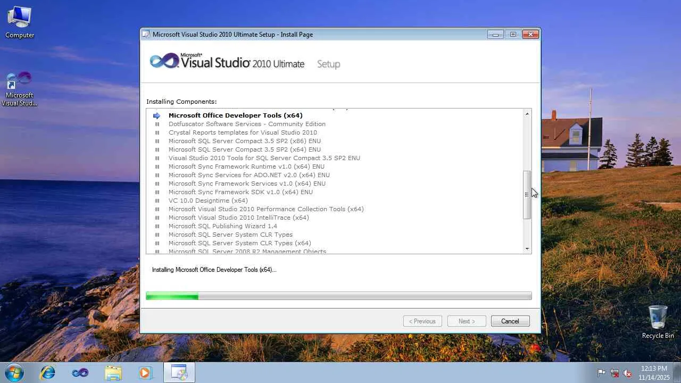This screenshot has width=681, height=383.
Task: Click pending icon beside Sync Framework Runtime v1.0
Action: coord(157,166)
